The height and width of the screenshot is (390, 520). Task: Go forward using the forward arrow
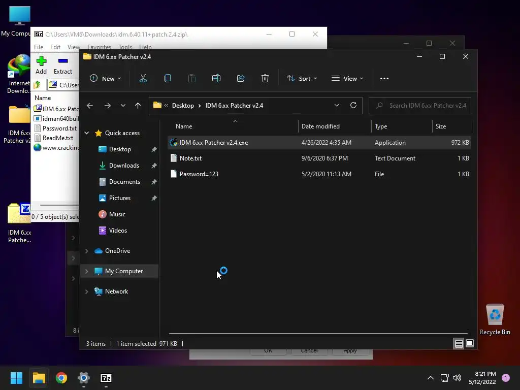(108, 106)
